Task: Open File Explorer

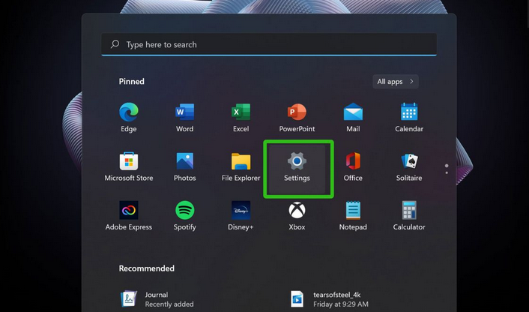Action: pyautogui.click(x=241, y=166)
